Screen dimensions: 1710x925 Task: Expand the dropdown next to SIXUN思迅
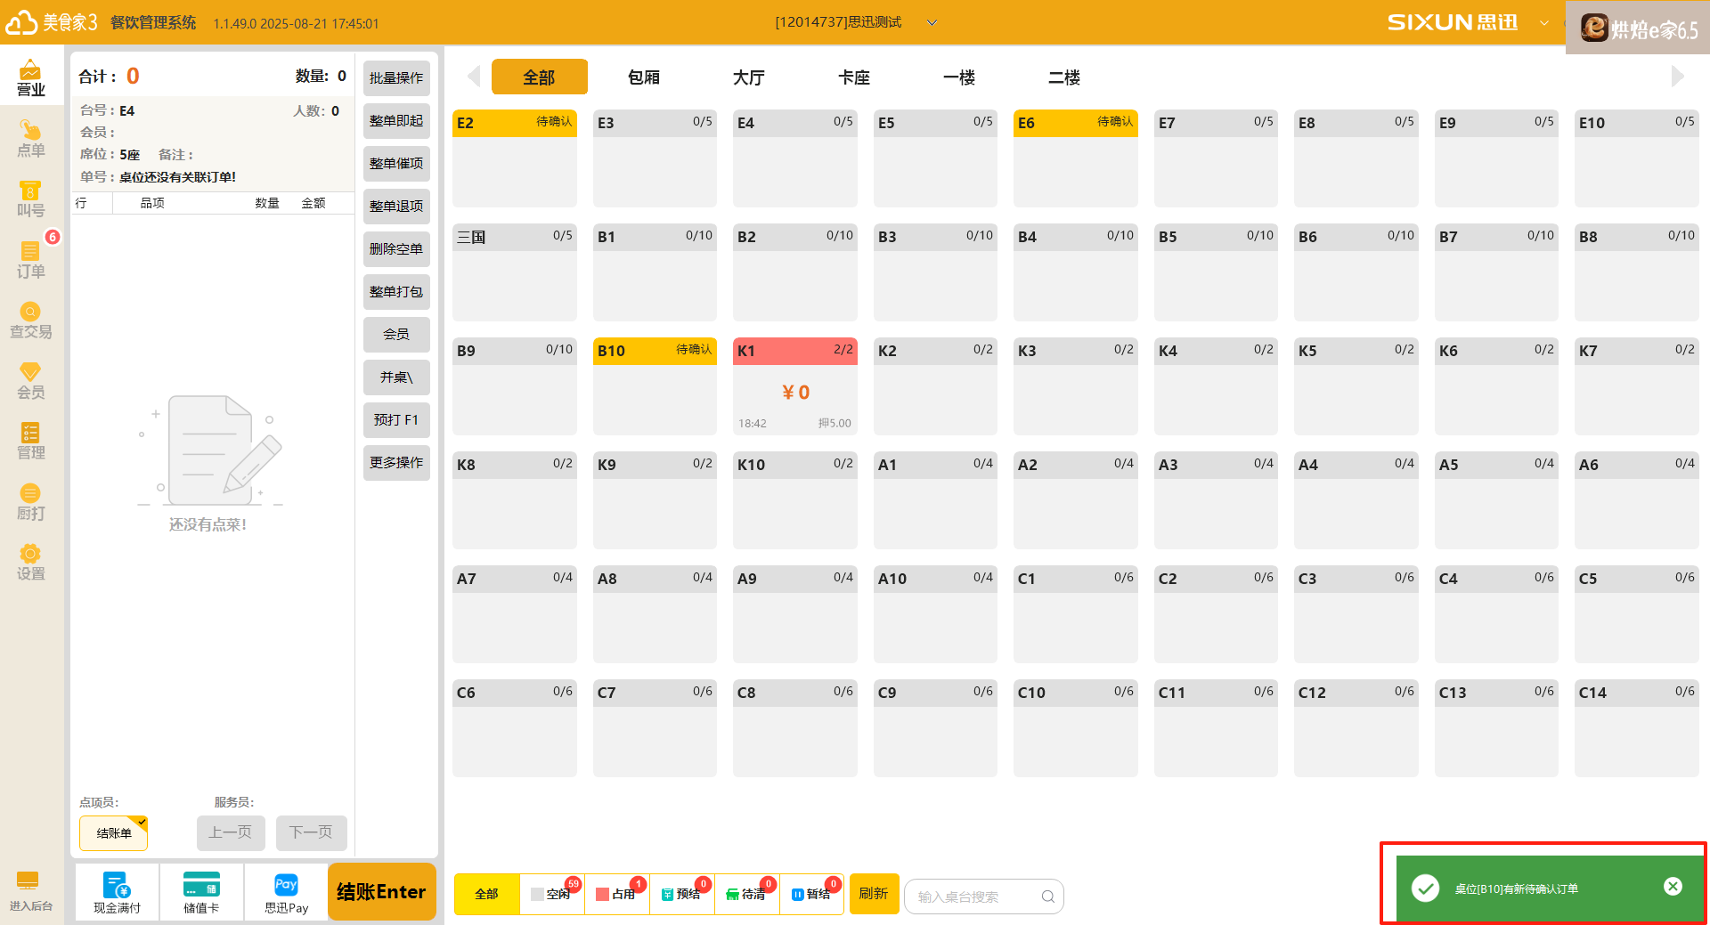(x=1543, y=23)
